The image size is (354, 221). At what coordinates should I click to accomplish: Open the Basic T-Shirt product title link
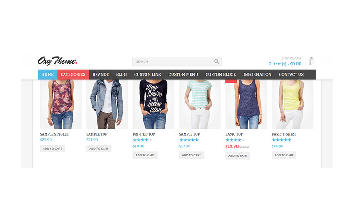click(284, 134)
